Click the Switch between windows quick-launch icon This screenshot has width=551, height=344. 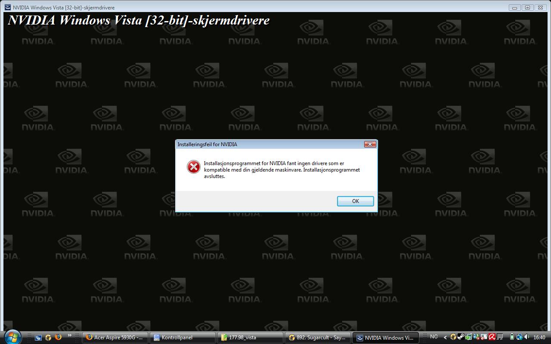pos(38,338)
